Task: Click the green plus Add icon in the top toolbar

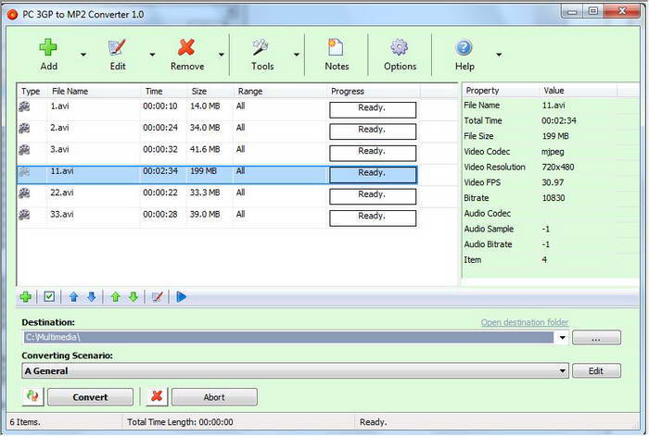Action: [48, 47]
